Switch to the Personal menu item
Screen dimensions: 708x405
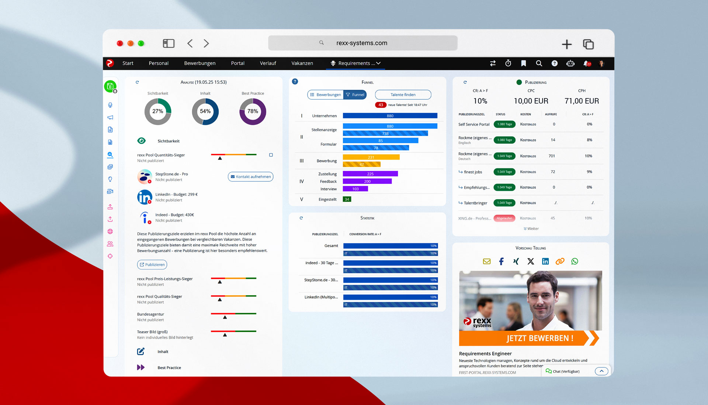point(159,63)
